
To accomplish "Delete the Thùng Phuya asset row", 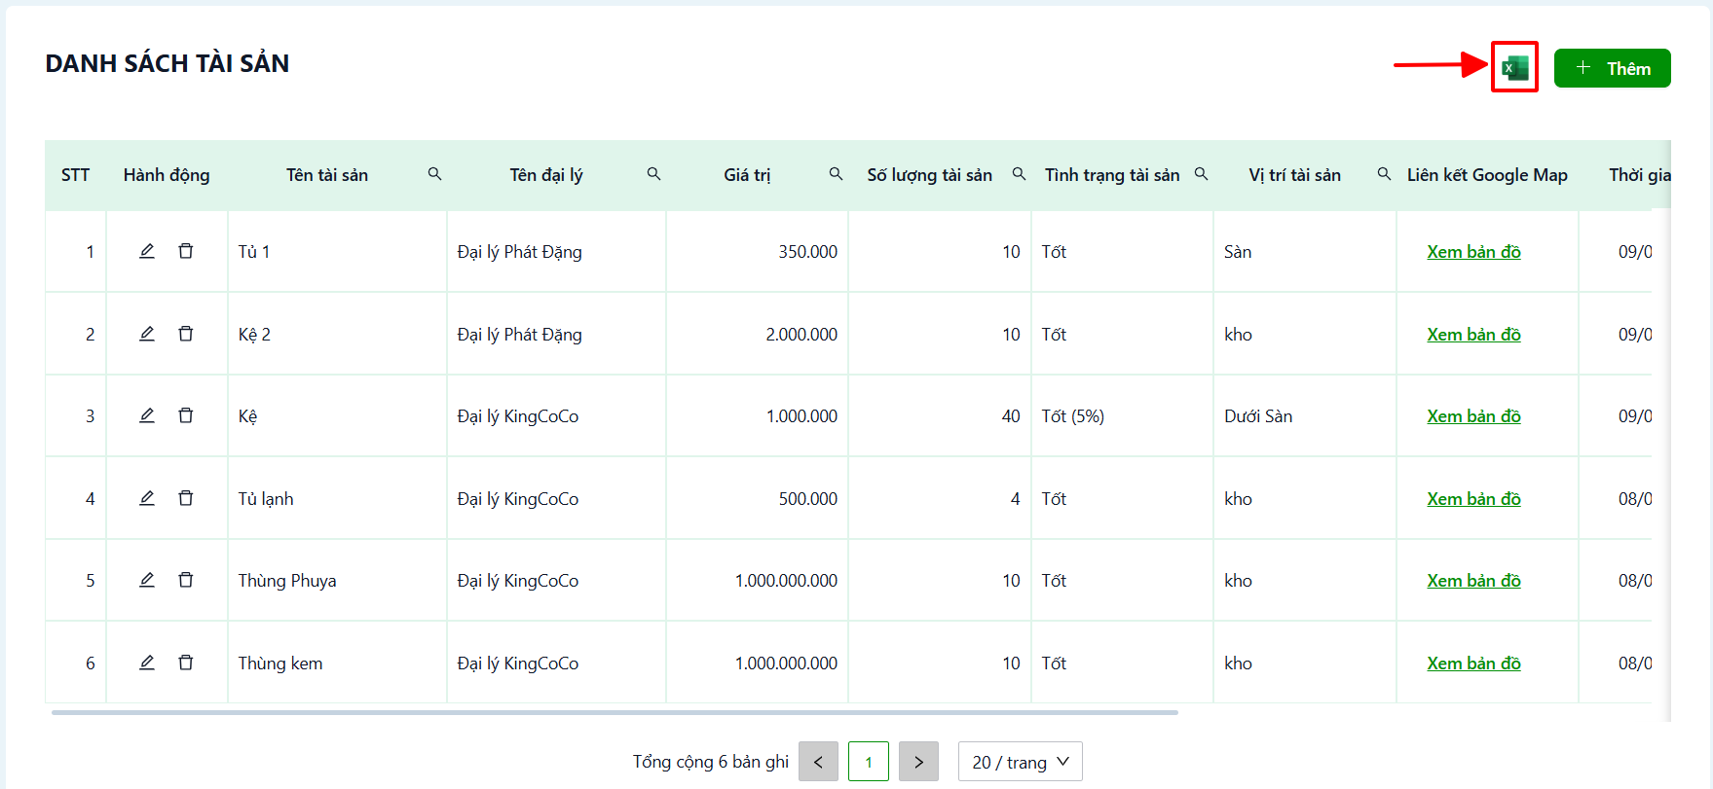I will 185,580.
